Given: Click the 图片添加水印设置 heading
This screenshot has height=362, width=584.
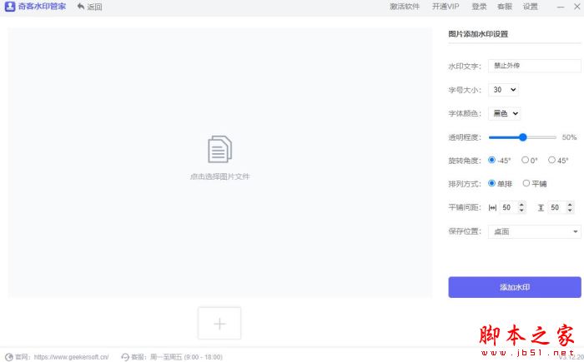Looking at the screenshot, I should [x=478, y=34].
